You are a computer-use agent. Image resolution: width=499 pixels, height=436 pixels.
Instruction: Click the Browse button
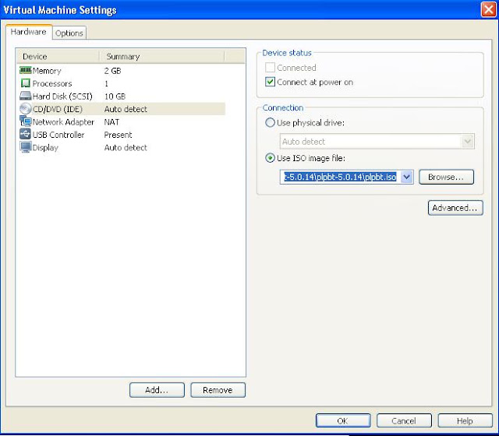pos(446,177)
